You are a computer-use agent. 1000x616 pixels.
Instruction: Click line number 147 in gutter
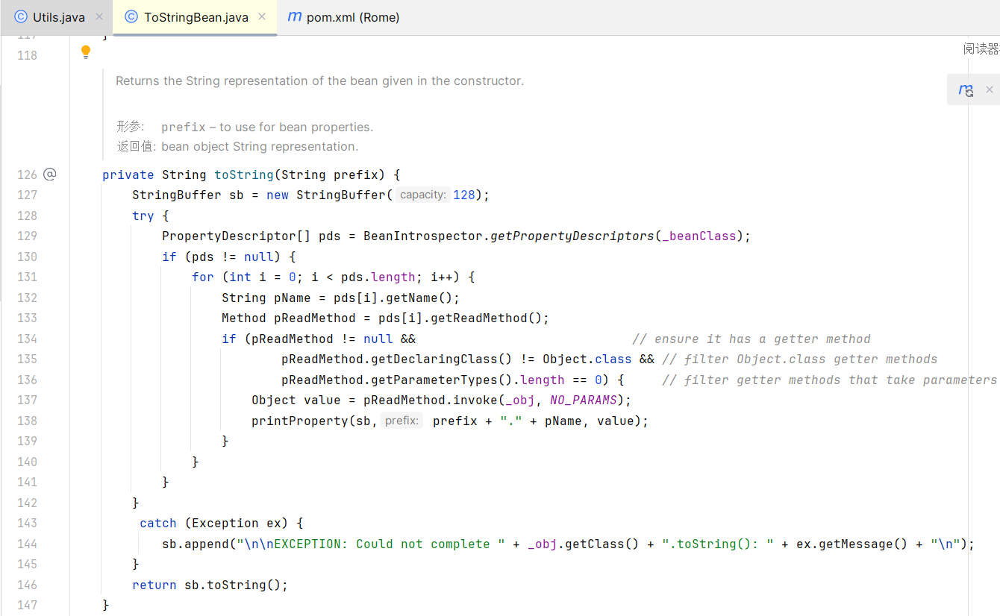[27, 605]
